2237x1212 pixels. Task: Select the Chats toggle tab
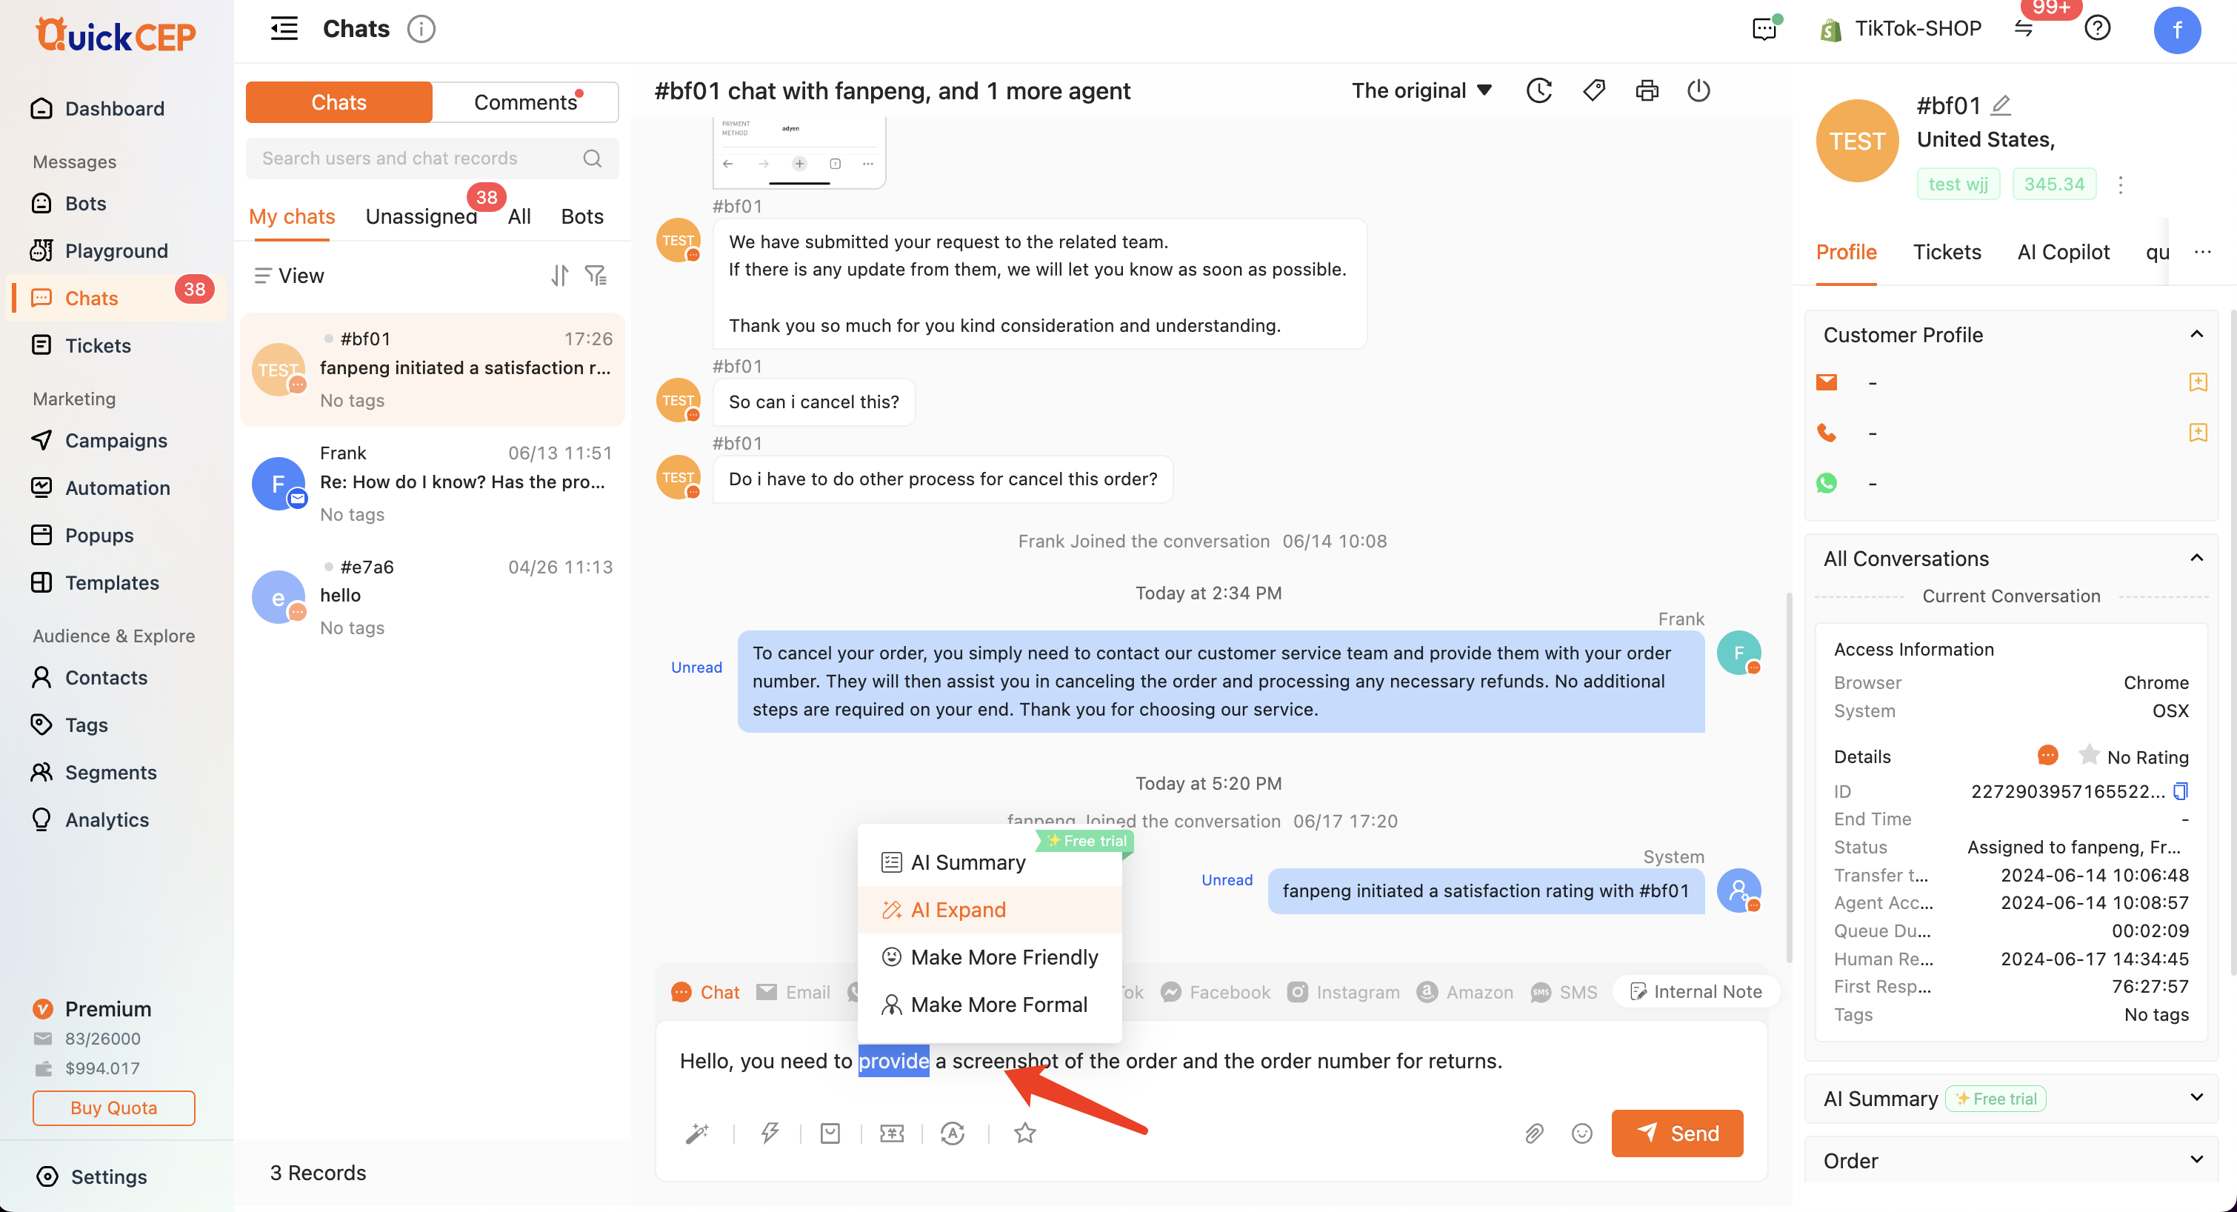pyautogui.click(x=339, y=101)
